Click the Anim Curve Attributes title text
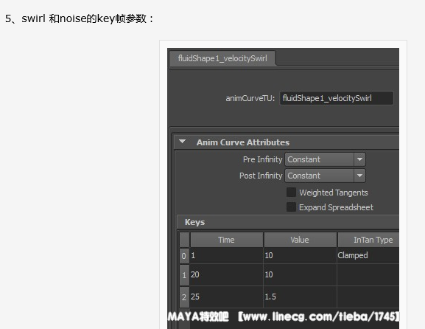Screen dimensions: 425x329 click(243, 142)
